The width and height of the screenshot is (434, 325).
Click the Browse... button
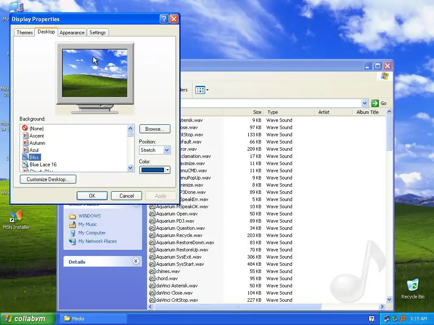pyautogui.click(x=155, y=129)
